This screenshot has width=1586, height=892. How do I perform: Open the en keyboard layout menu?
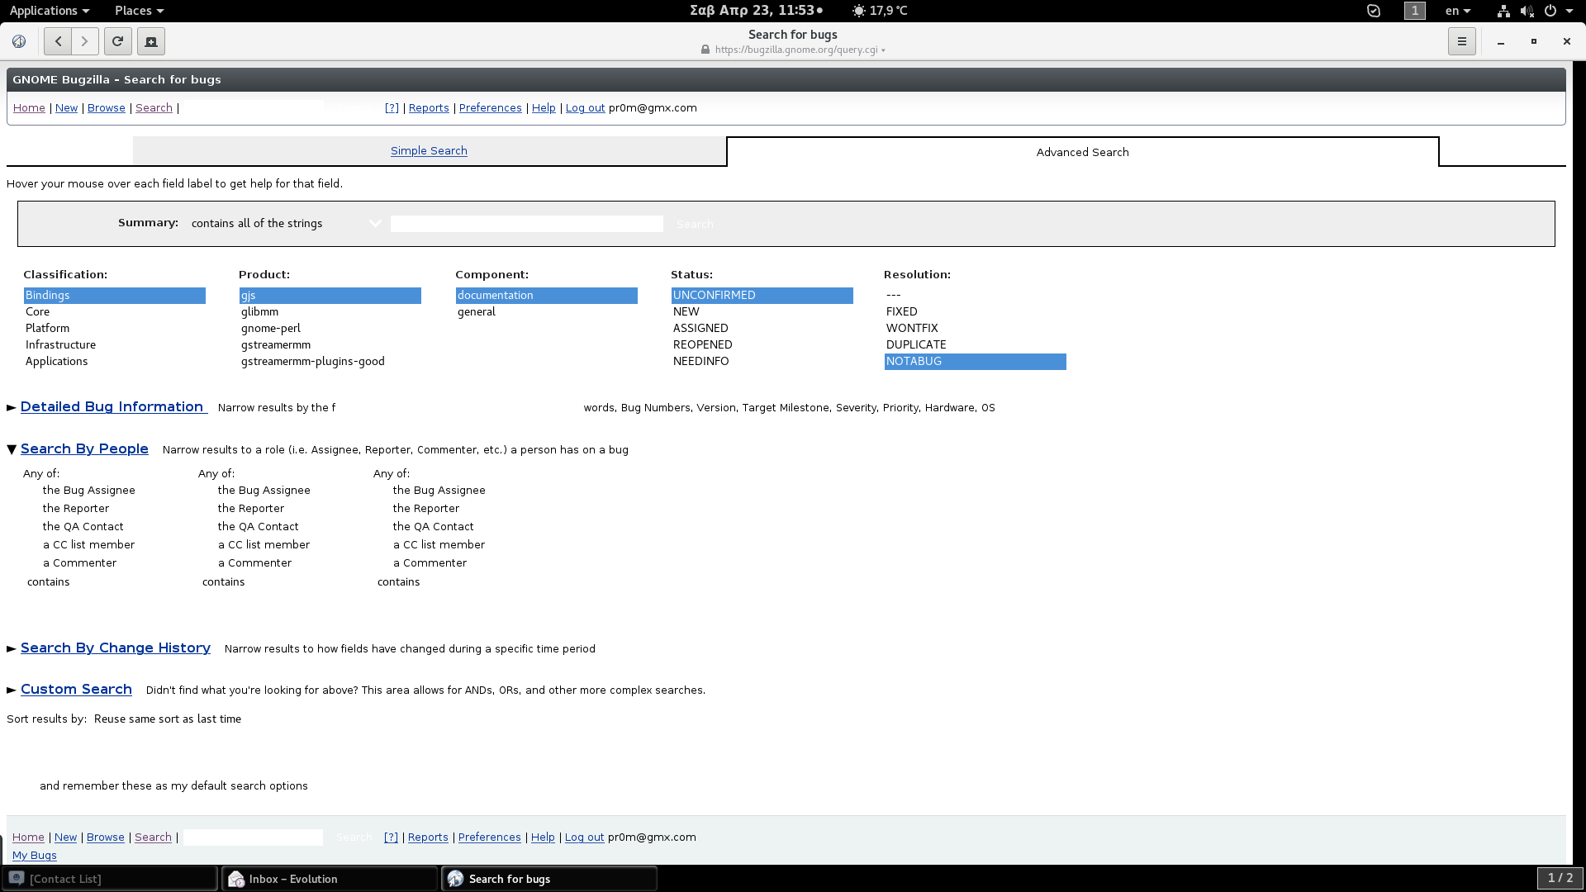1457,11
